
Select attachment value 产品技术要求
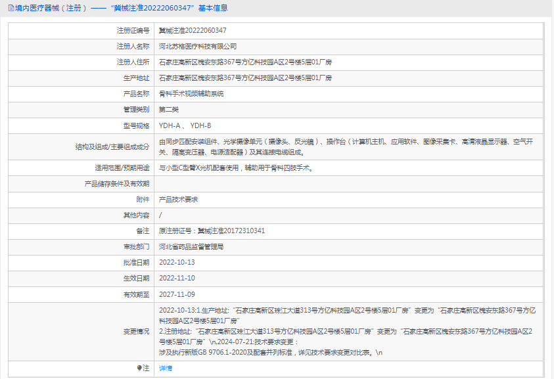click(178, 200)
